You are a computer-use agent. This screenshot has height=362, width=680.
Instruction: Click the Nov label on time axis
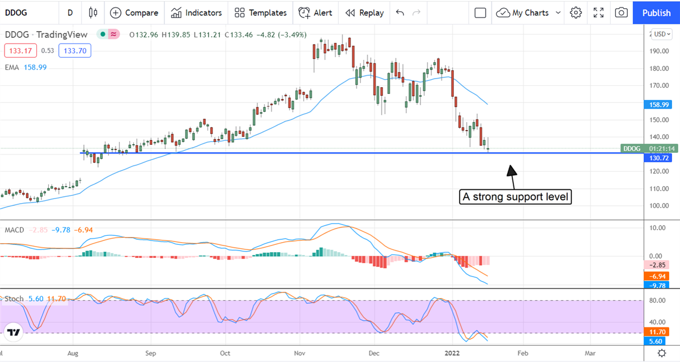300,352
